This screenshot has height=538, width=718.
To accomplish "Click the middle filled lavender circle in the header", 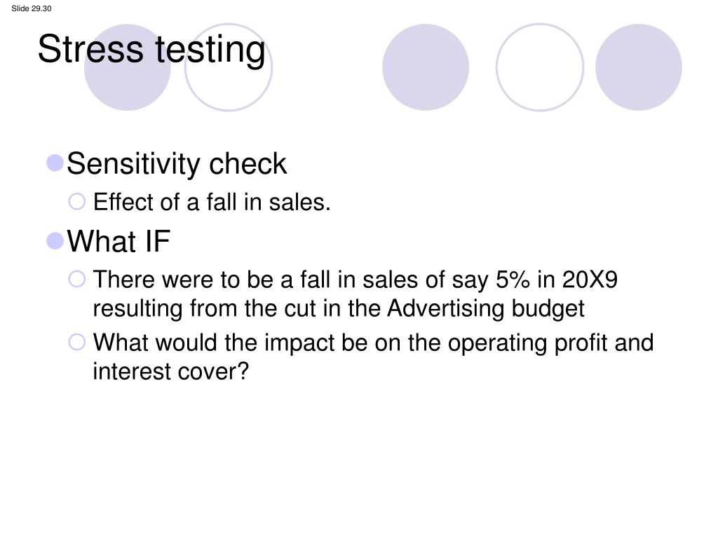I will (x=426, y=67).
